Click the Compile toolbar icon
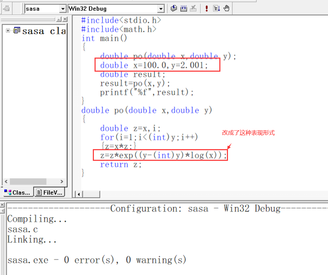 (x=174, y=8)
